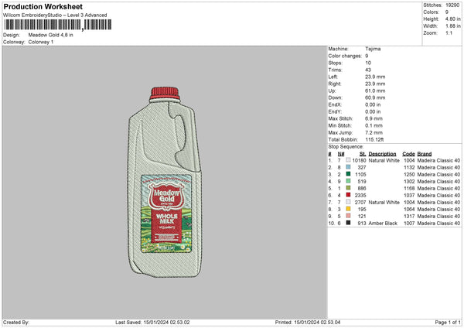464x328 pixels.
Task: Click the 'Color changes:' label
Action: coord(345,56)
